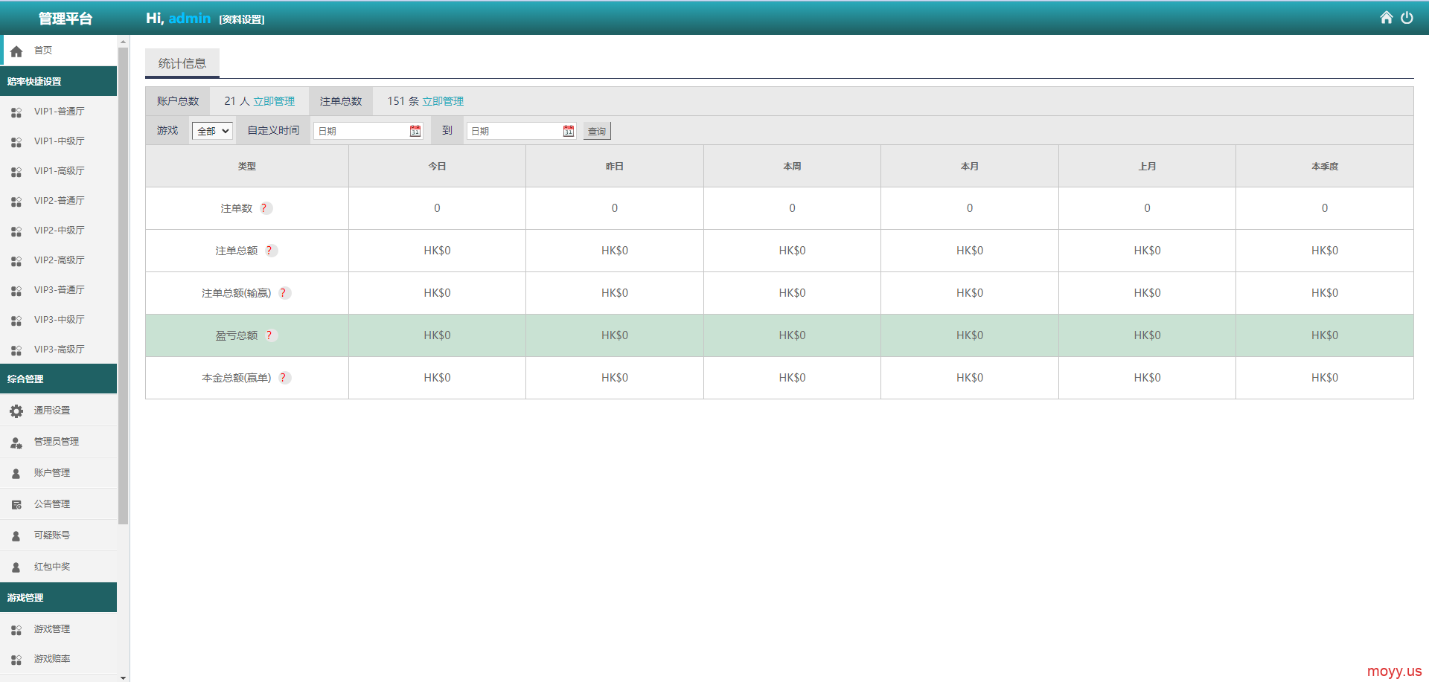The image size is (1429, 682).
Task: Click the home icon in top-right header
Action: [1386, 17]
